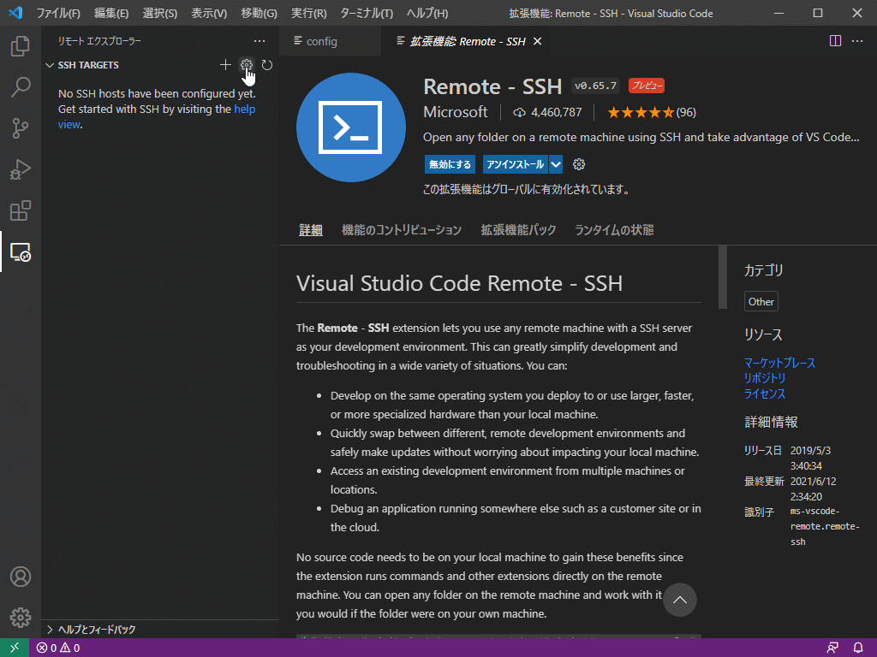Refresh the SSH targets list
The height and width of the screenshot is (657, 877).
click(x=266, y=64)
